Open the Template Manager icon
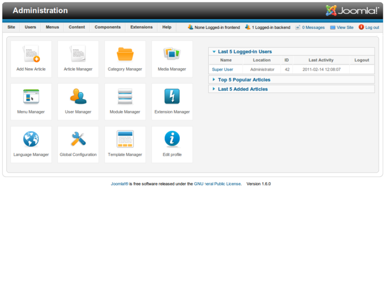The image size is (385, 288). [125, 140]
